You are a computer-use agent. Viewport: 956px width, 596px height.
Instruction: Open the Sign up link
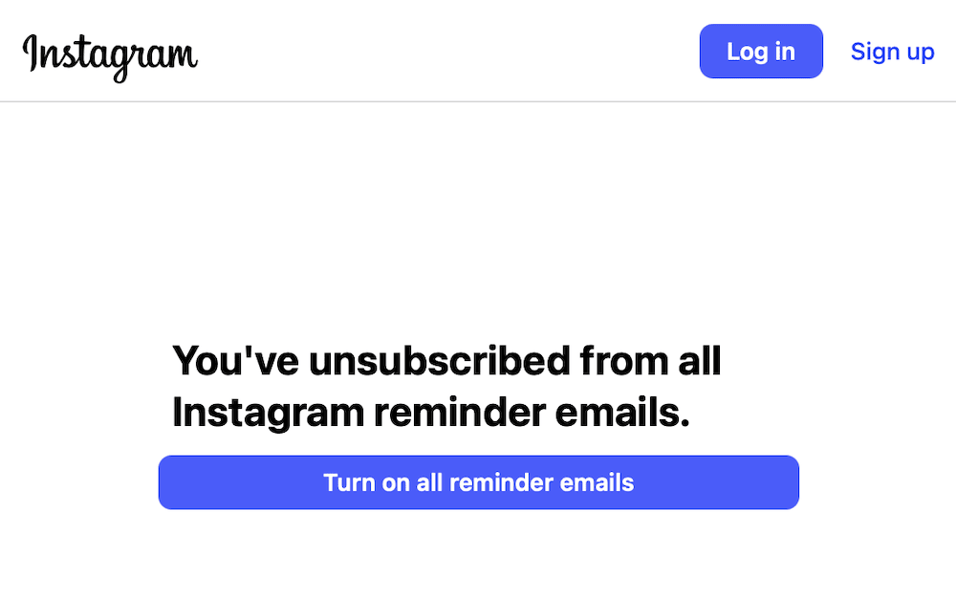(x=892, y=52)
